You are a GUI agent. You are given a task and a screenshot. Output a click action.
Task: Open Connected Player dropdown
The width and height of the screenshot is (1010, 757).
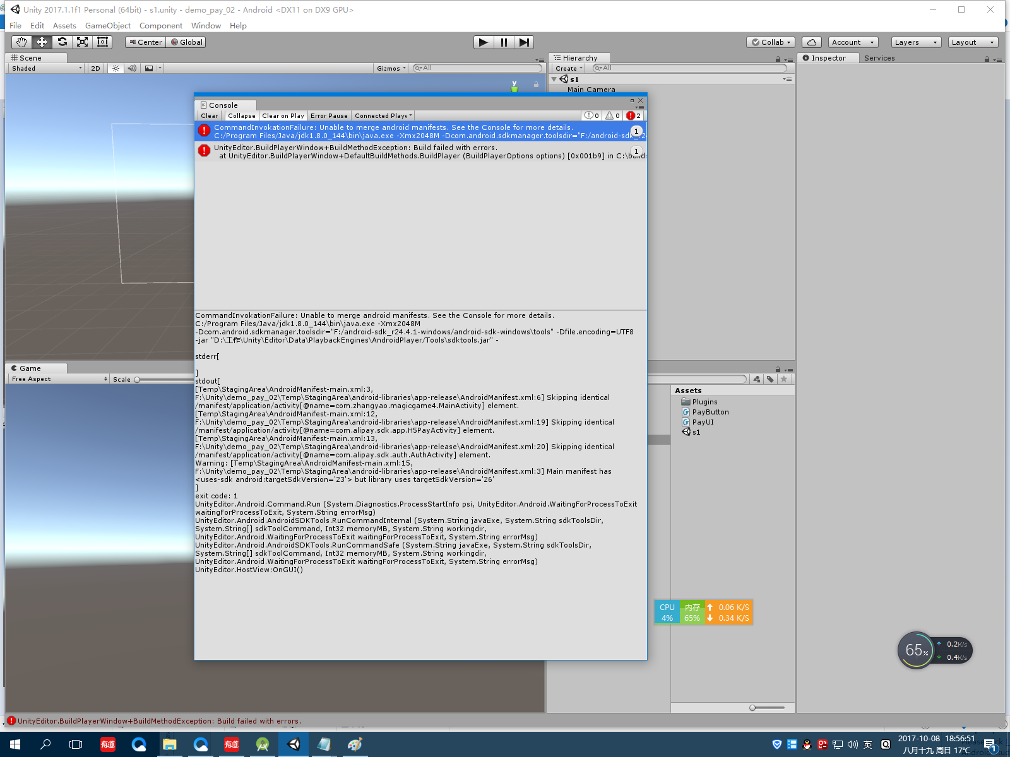pyautogui.click(x=383, y=115)
